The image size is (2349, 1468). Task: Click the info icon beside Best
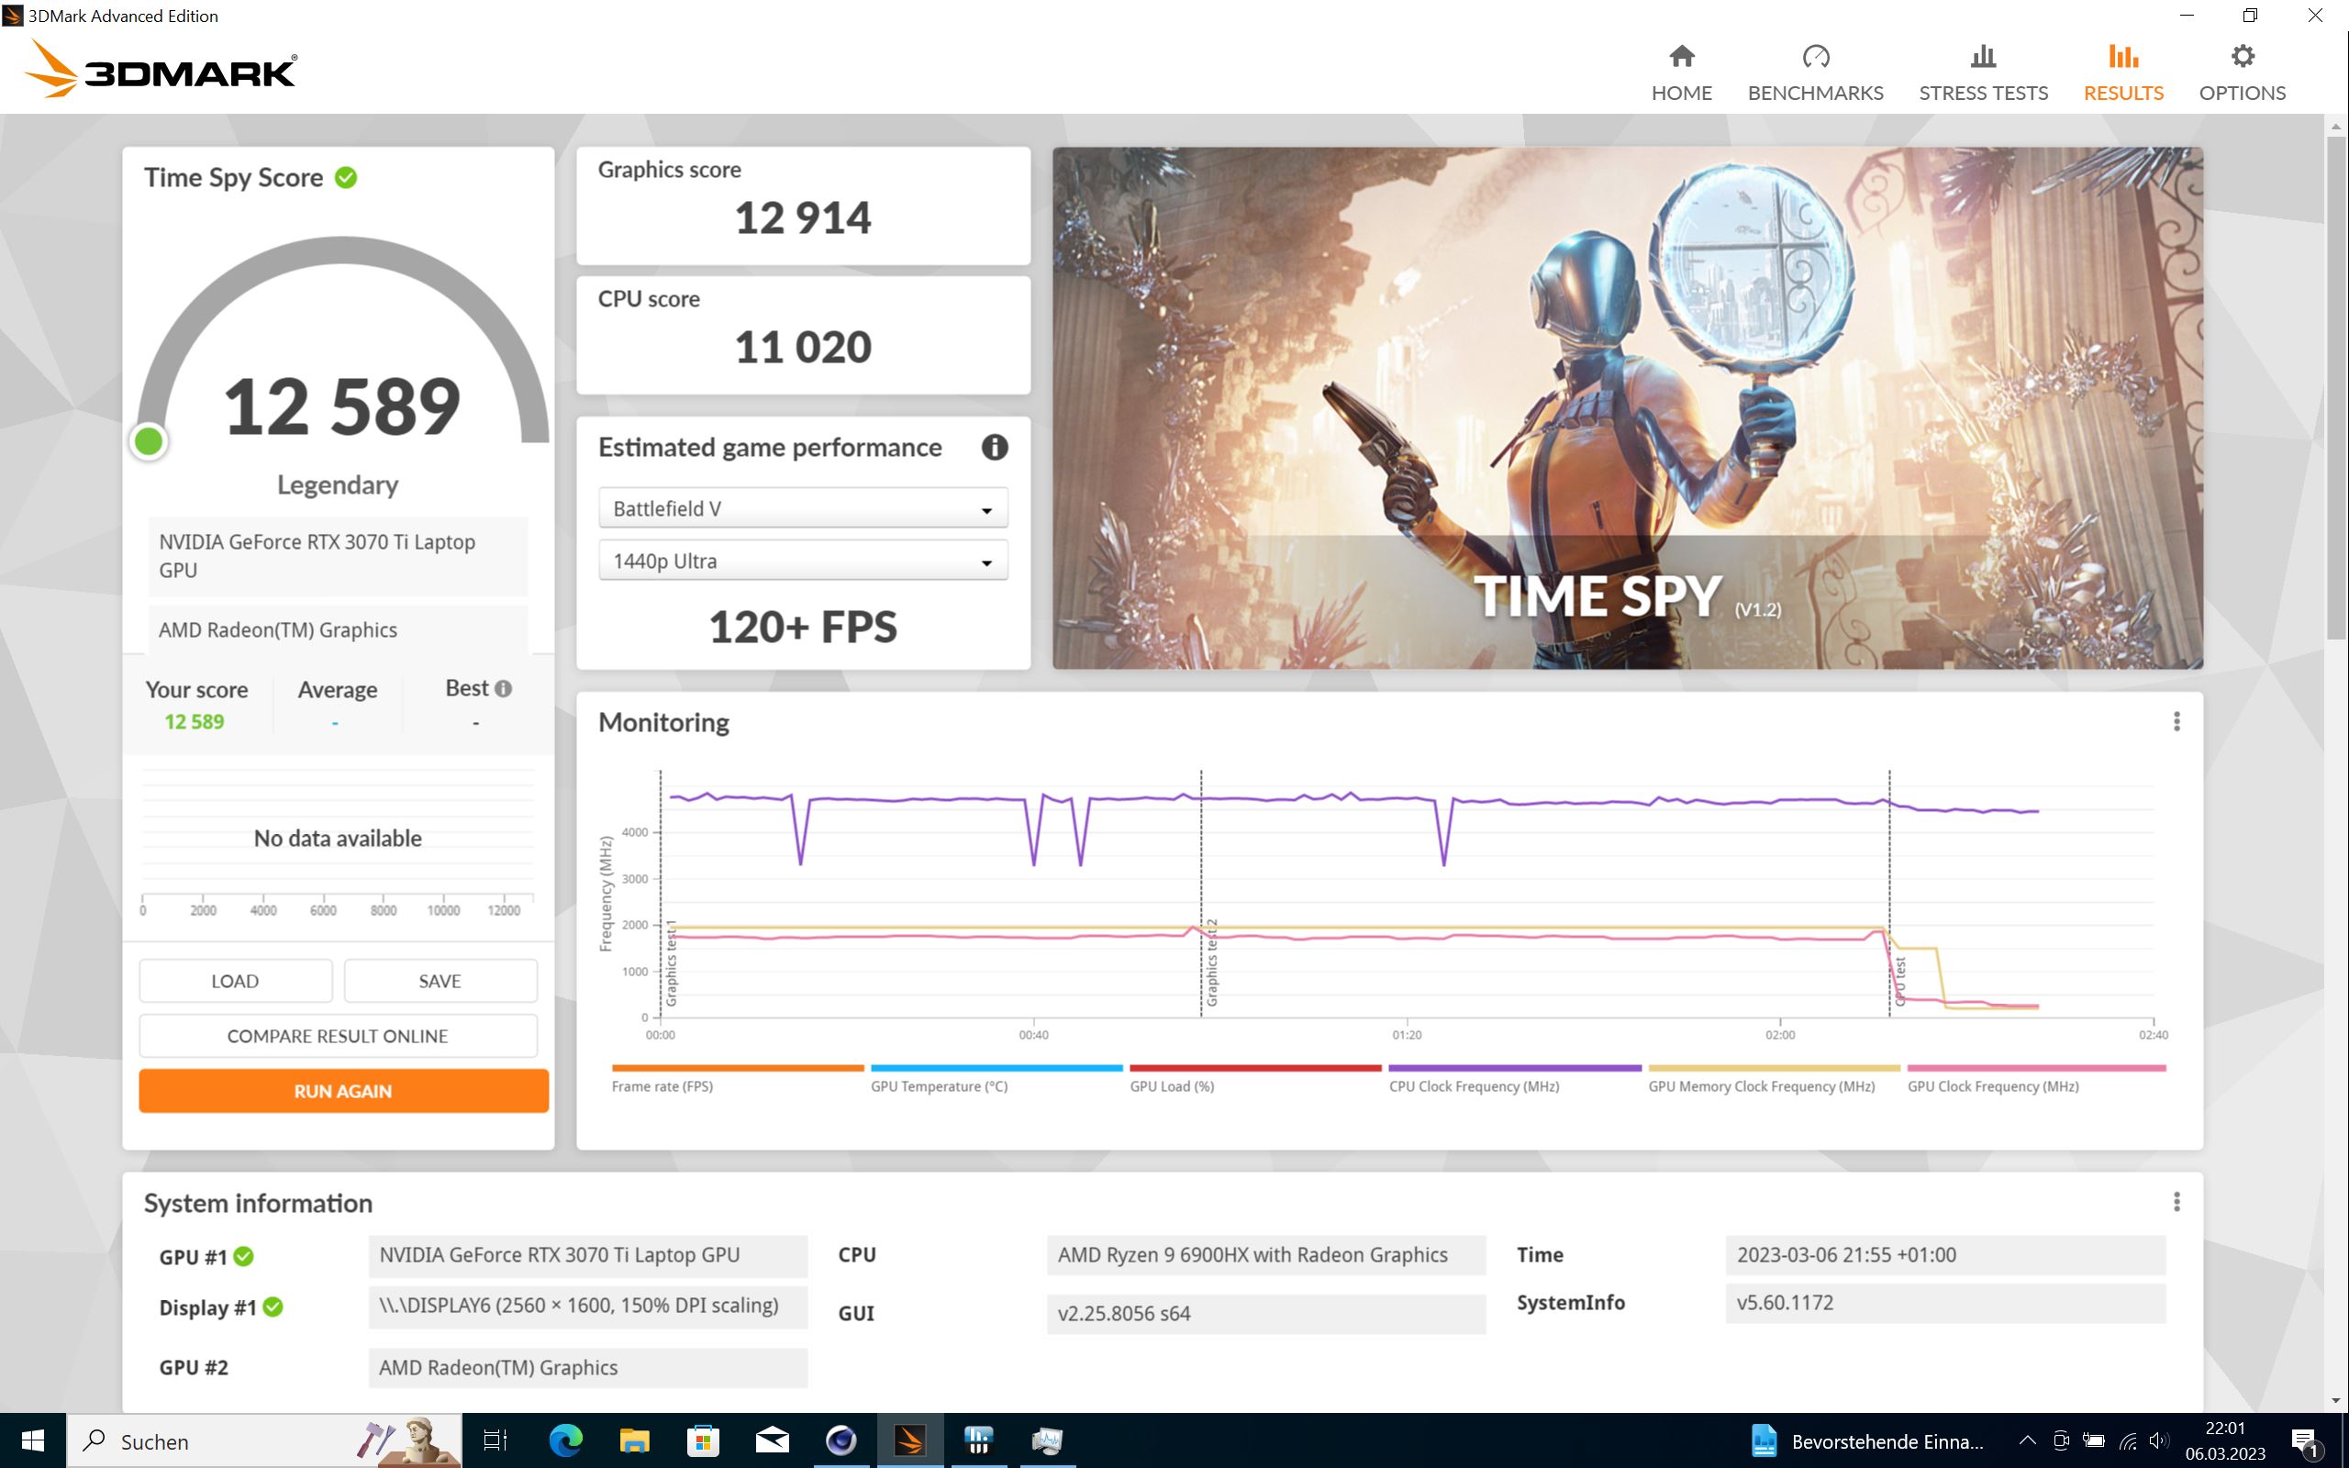[x=503, y=688]
